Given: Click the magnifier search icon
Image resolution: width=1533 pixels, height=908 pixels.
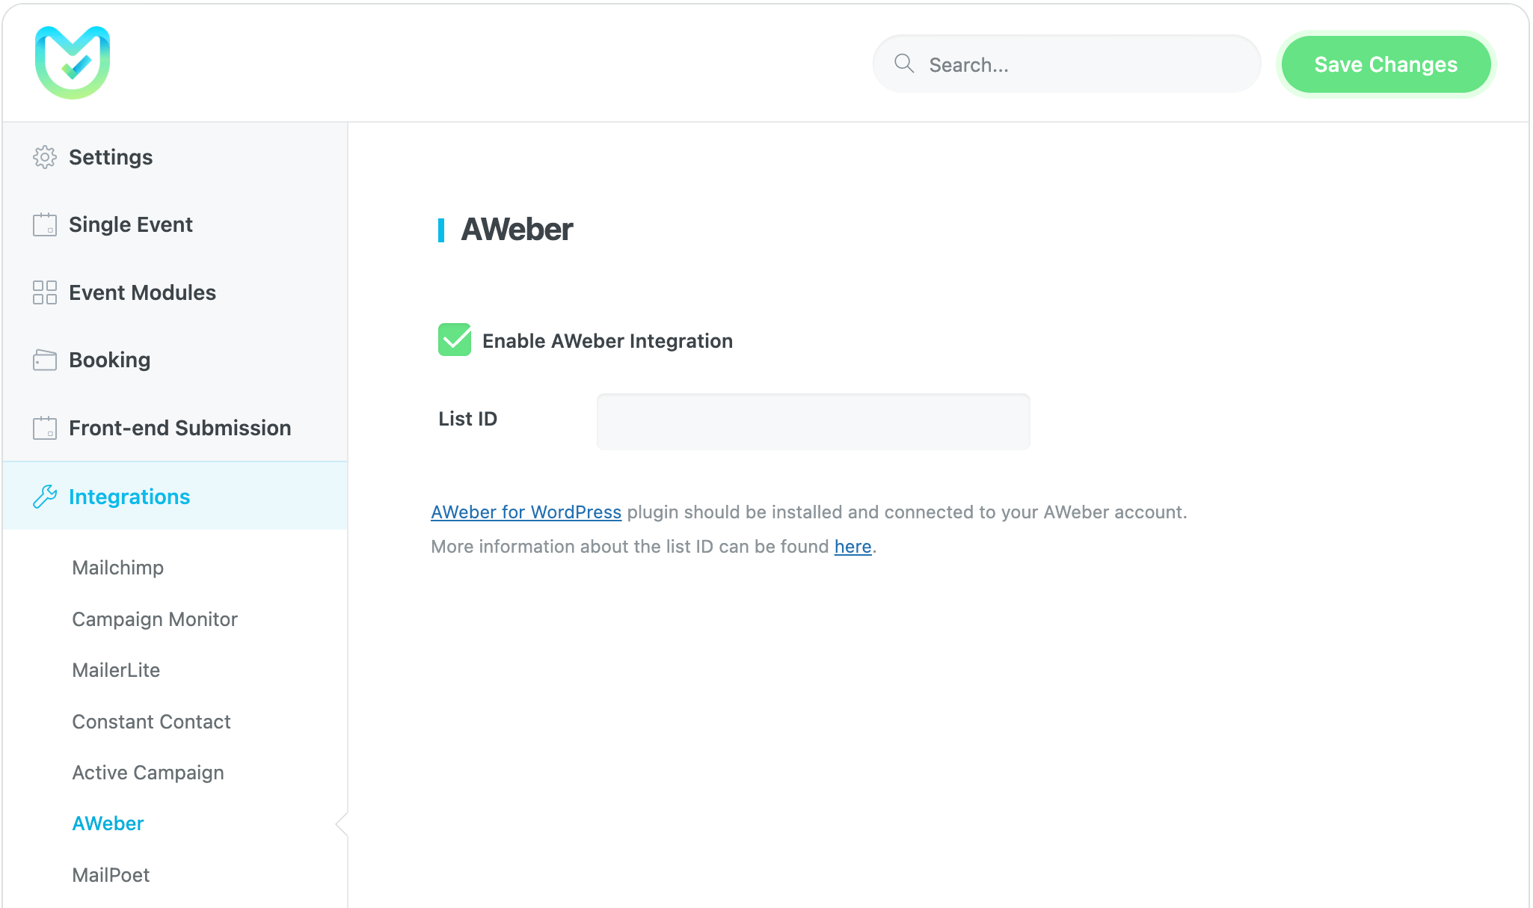Looking at the screenshot, I should (904, 64).
